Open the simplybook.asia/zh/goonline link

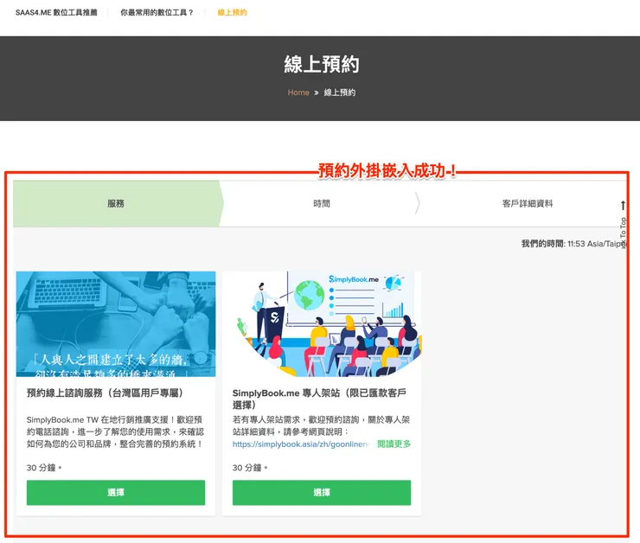[x=301, y=444]
